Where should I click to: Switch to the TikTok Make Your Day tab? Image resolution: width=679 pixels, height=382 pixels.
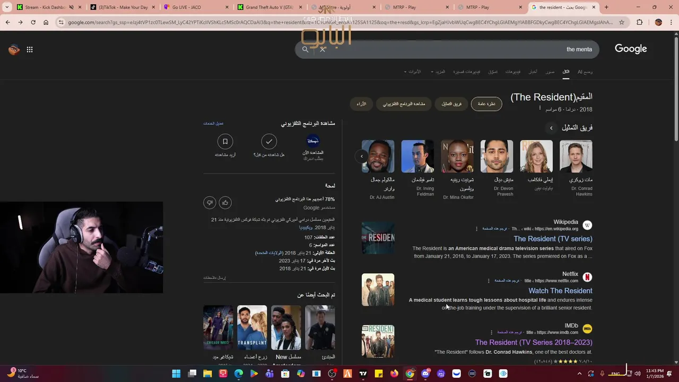click(123, 7)
